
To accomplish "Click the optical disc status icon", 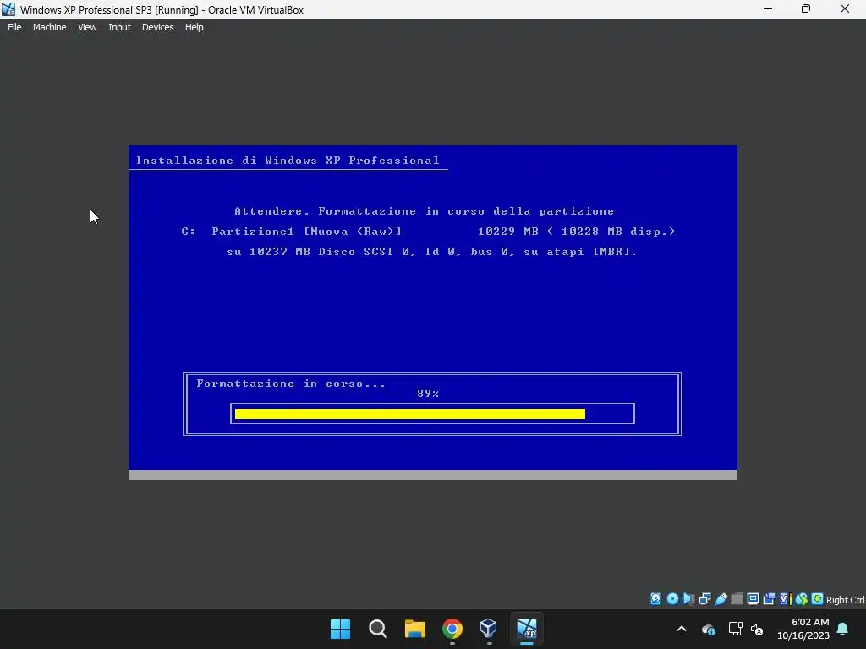I will pyautogui.click(x=672, y=599).
